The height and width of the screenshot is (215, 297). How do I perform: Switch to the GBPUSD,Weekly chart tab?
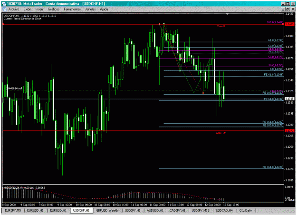tap(107, 210)
